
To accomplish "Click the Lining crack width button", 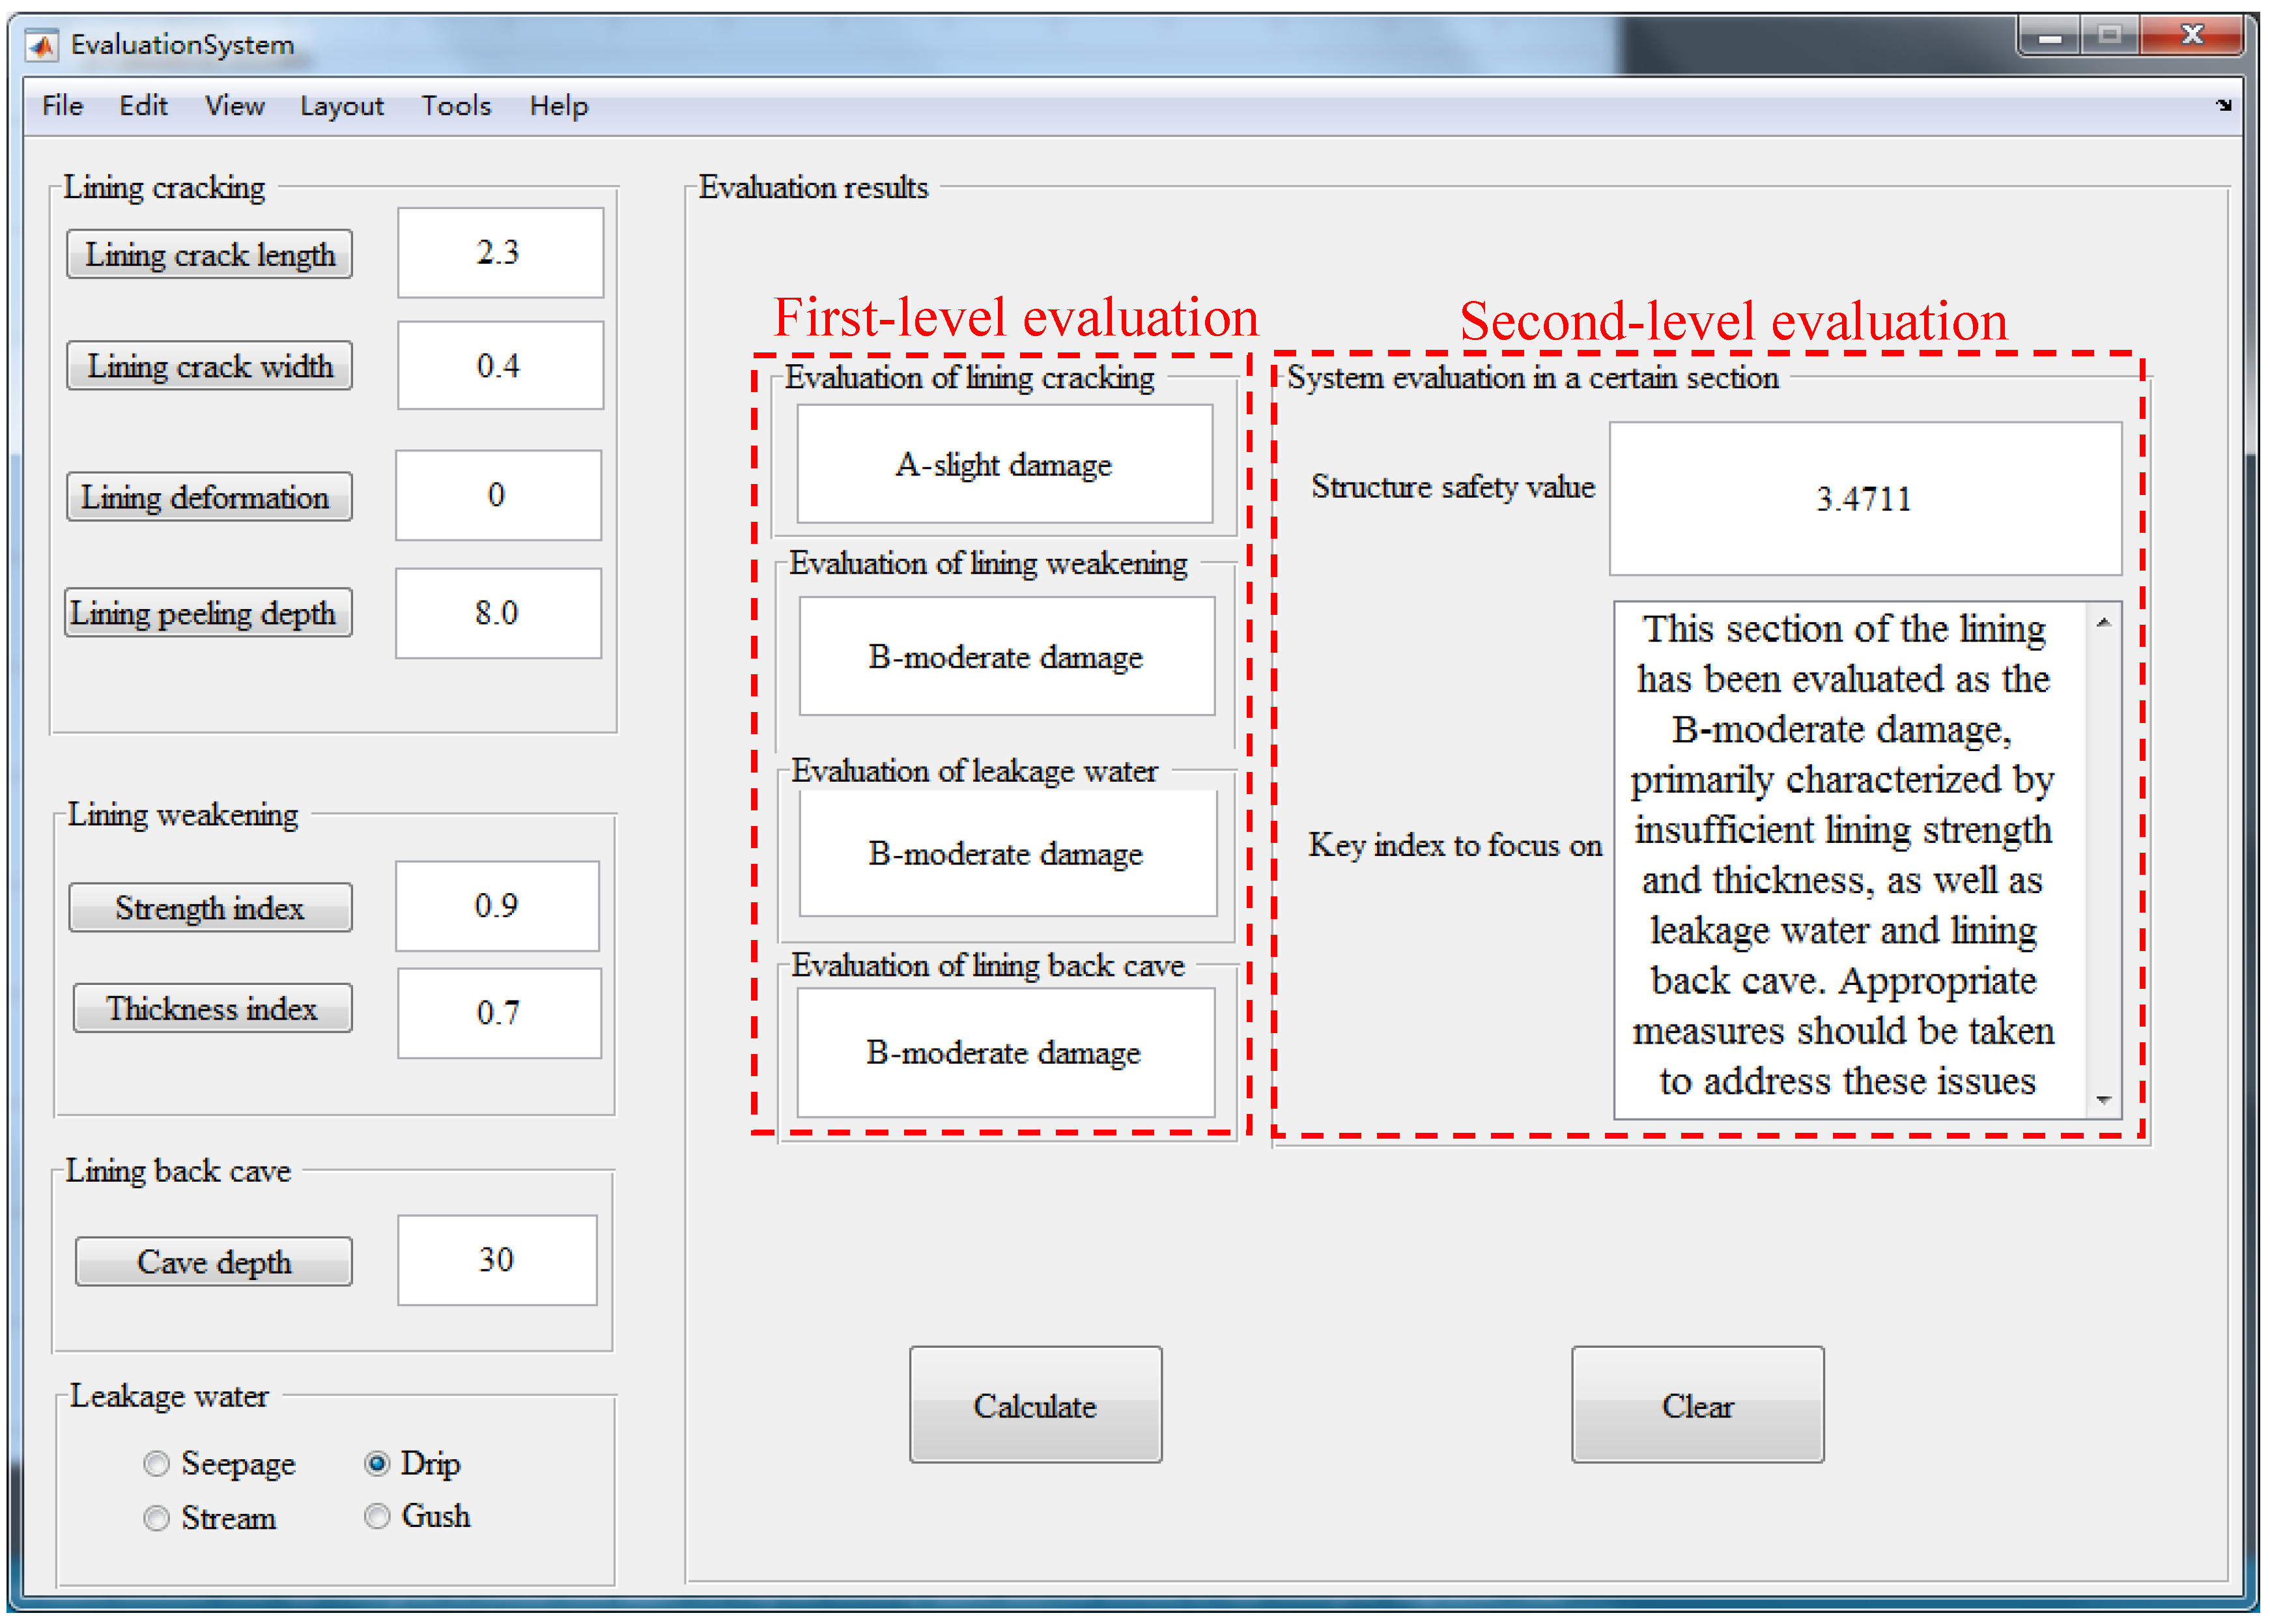I will [x=210, y=365].
